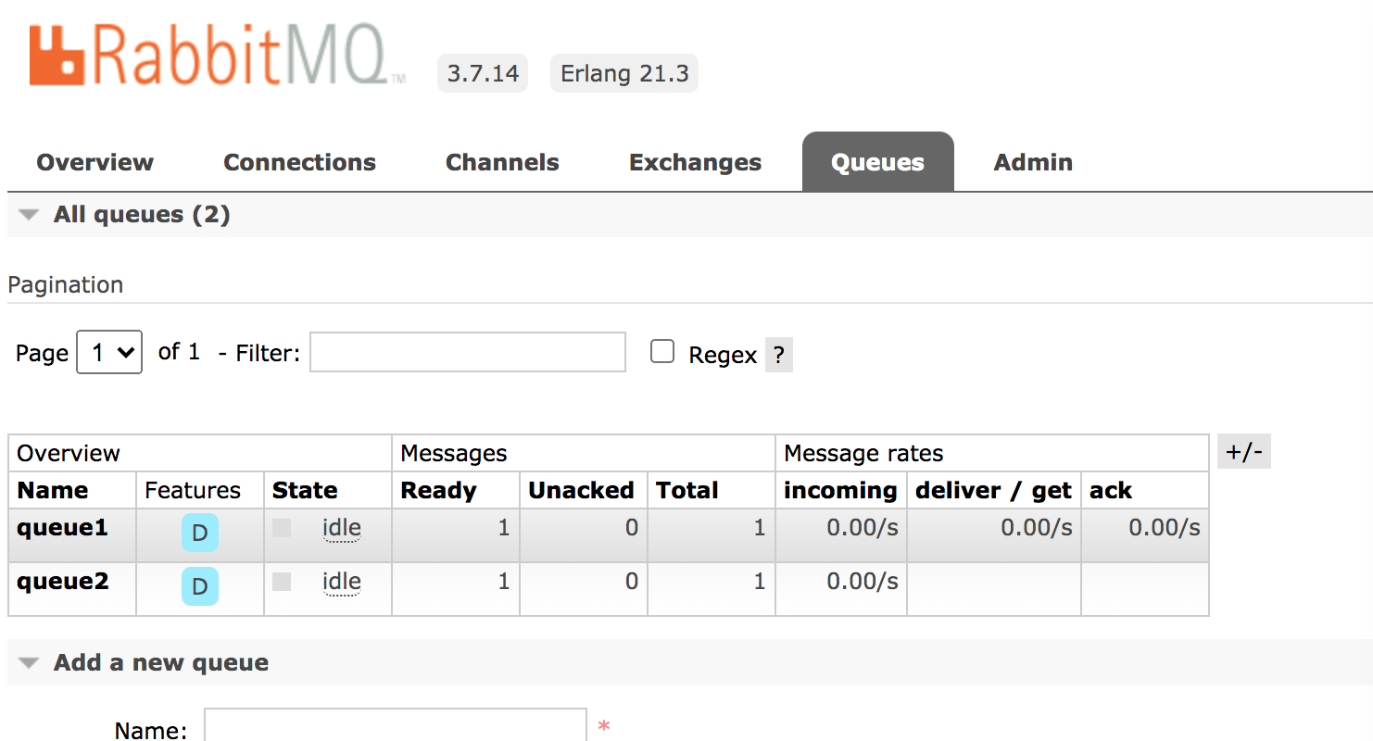Click the new queue Name input field
The width and height of the screenshot is (1373, 741).
point(396,725)
